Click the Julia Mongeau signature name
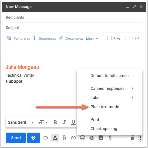Screen dimensions: 148x148 point(22,67)
